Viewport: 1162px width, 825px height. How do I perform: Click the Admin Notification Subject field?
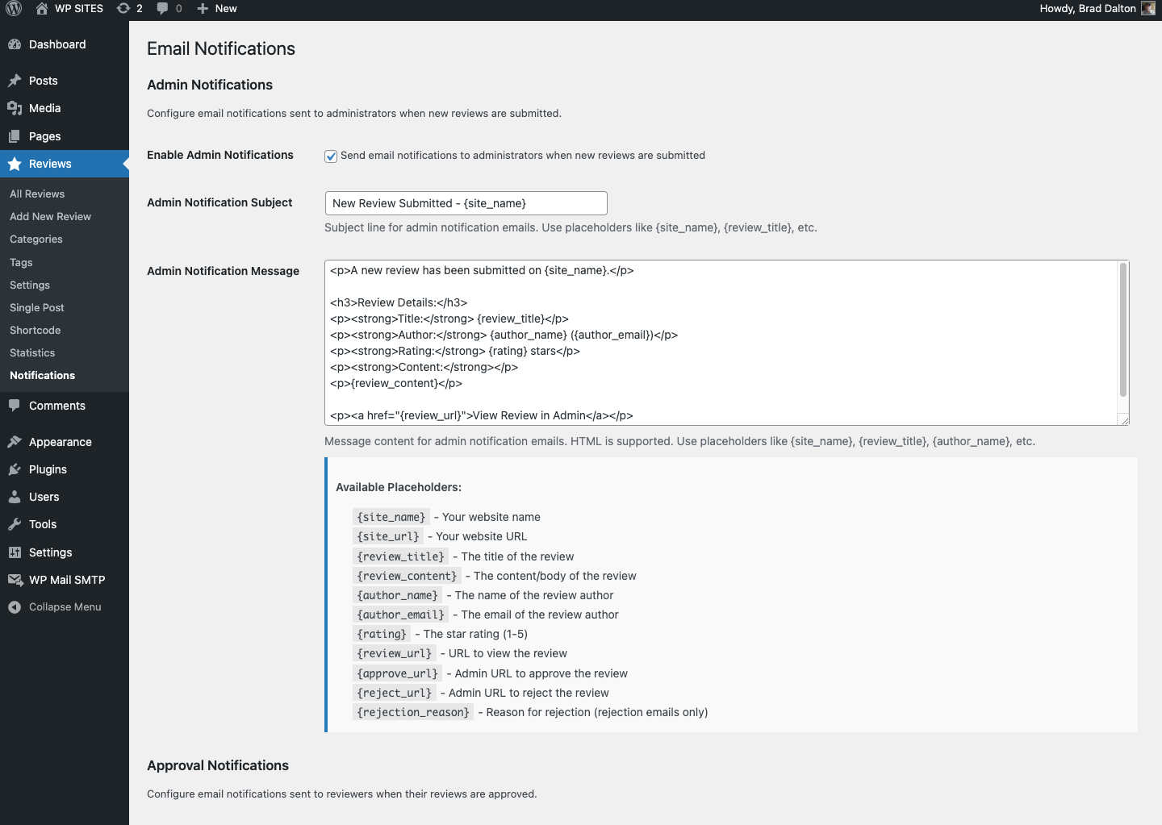click(466, 203)
